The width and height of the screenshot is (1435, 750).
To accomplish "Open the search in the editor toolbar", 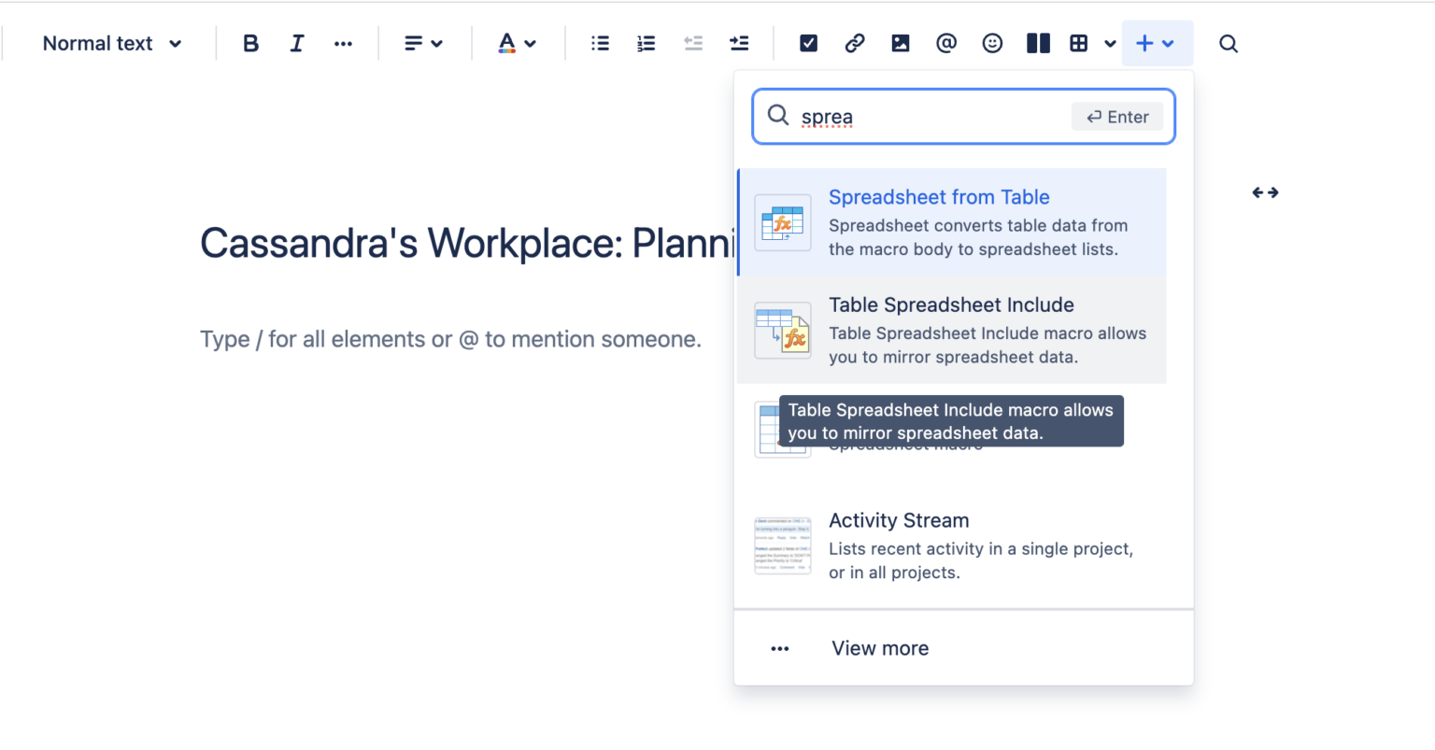I will click(x=1228, y=43).
